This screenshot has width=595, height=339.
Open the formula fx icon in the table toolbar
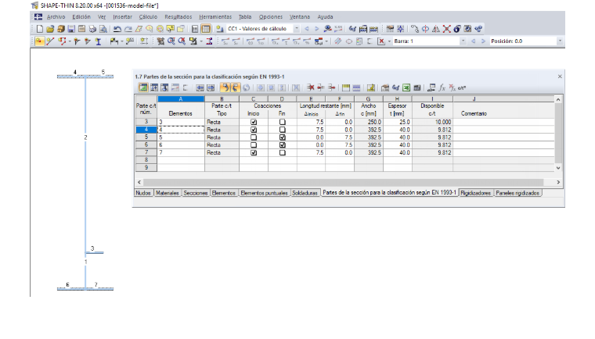click(x=442, y=88)
